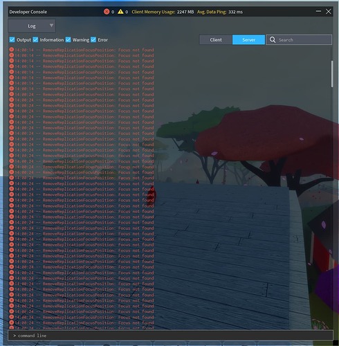Click the yellow warning count icon
Image resolution: width=339 pixels, height=346 pixels.
120,12
